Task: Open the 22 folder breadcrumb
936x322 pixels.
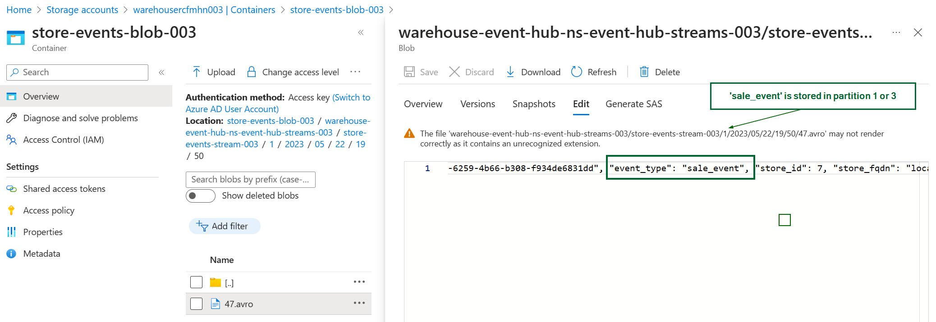Action: [x=340, y=144]
